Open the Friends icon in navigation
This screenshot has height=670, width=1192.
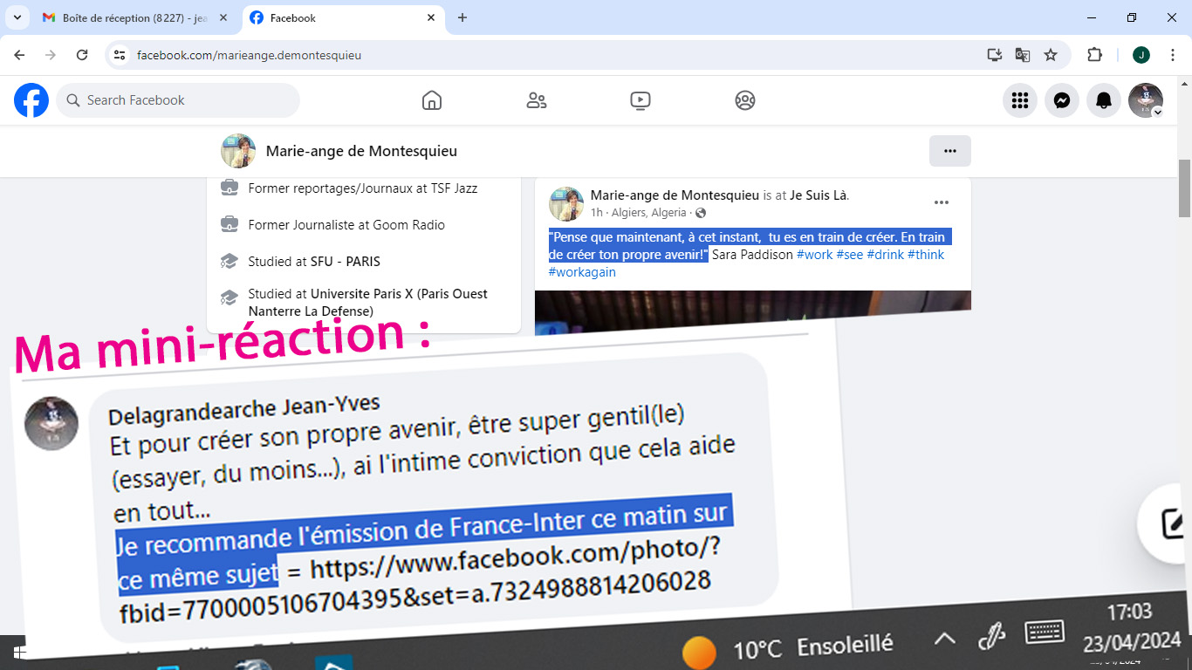(x=536, y=100)
